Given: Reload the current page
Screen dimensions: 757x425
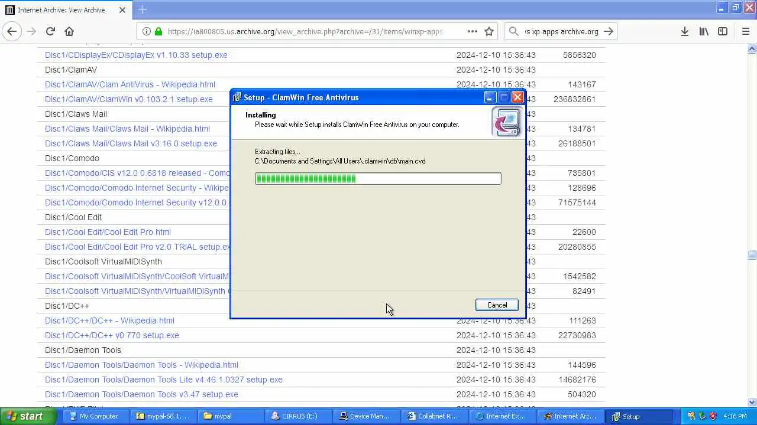Looking at the screenshot, I should tap(50, 31).
